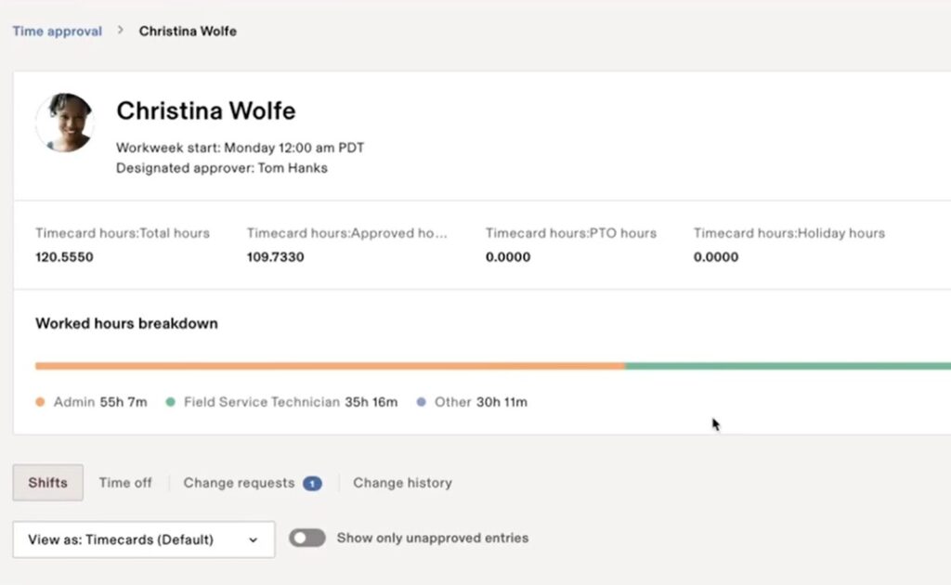The height and width of the screenshot is (585, 951).
Task: Select the Change history tab
Action: coord(402,483)
